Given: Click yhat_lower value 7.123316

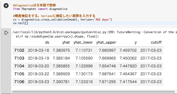Looking at the screenshot, I should coord(84,82).
